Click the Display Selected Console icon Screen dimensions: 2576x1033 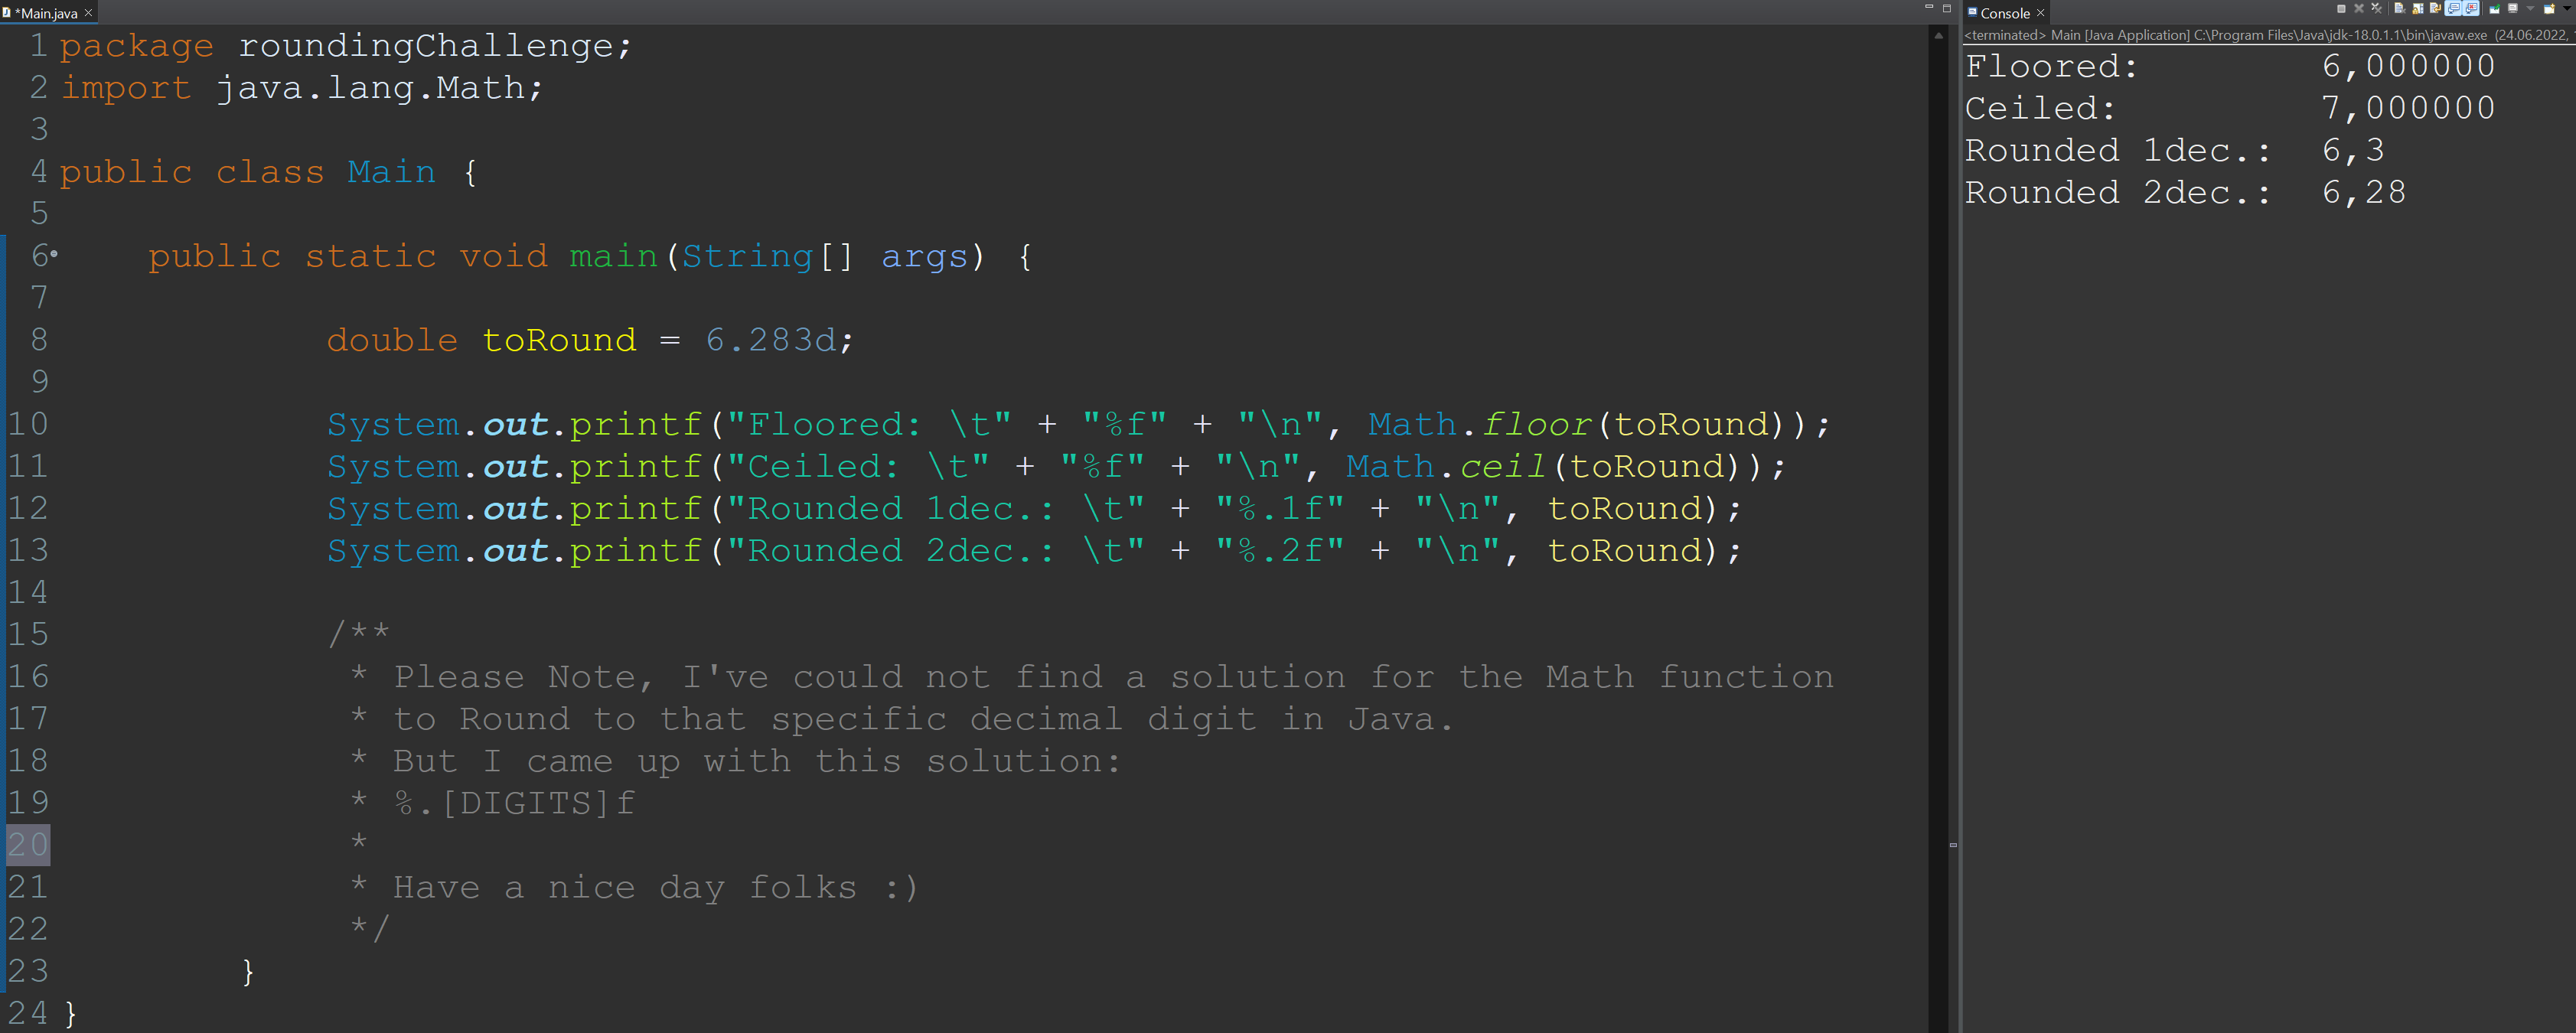2513,9
